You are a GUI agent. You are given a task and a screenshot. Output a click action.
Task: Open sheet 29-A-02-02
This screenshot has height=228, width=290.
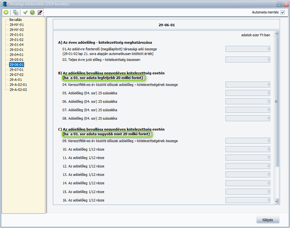18,89
